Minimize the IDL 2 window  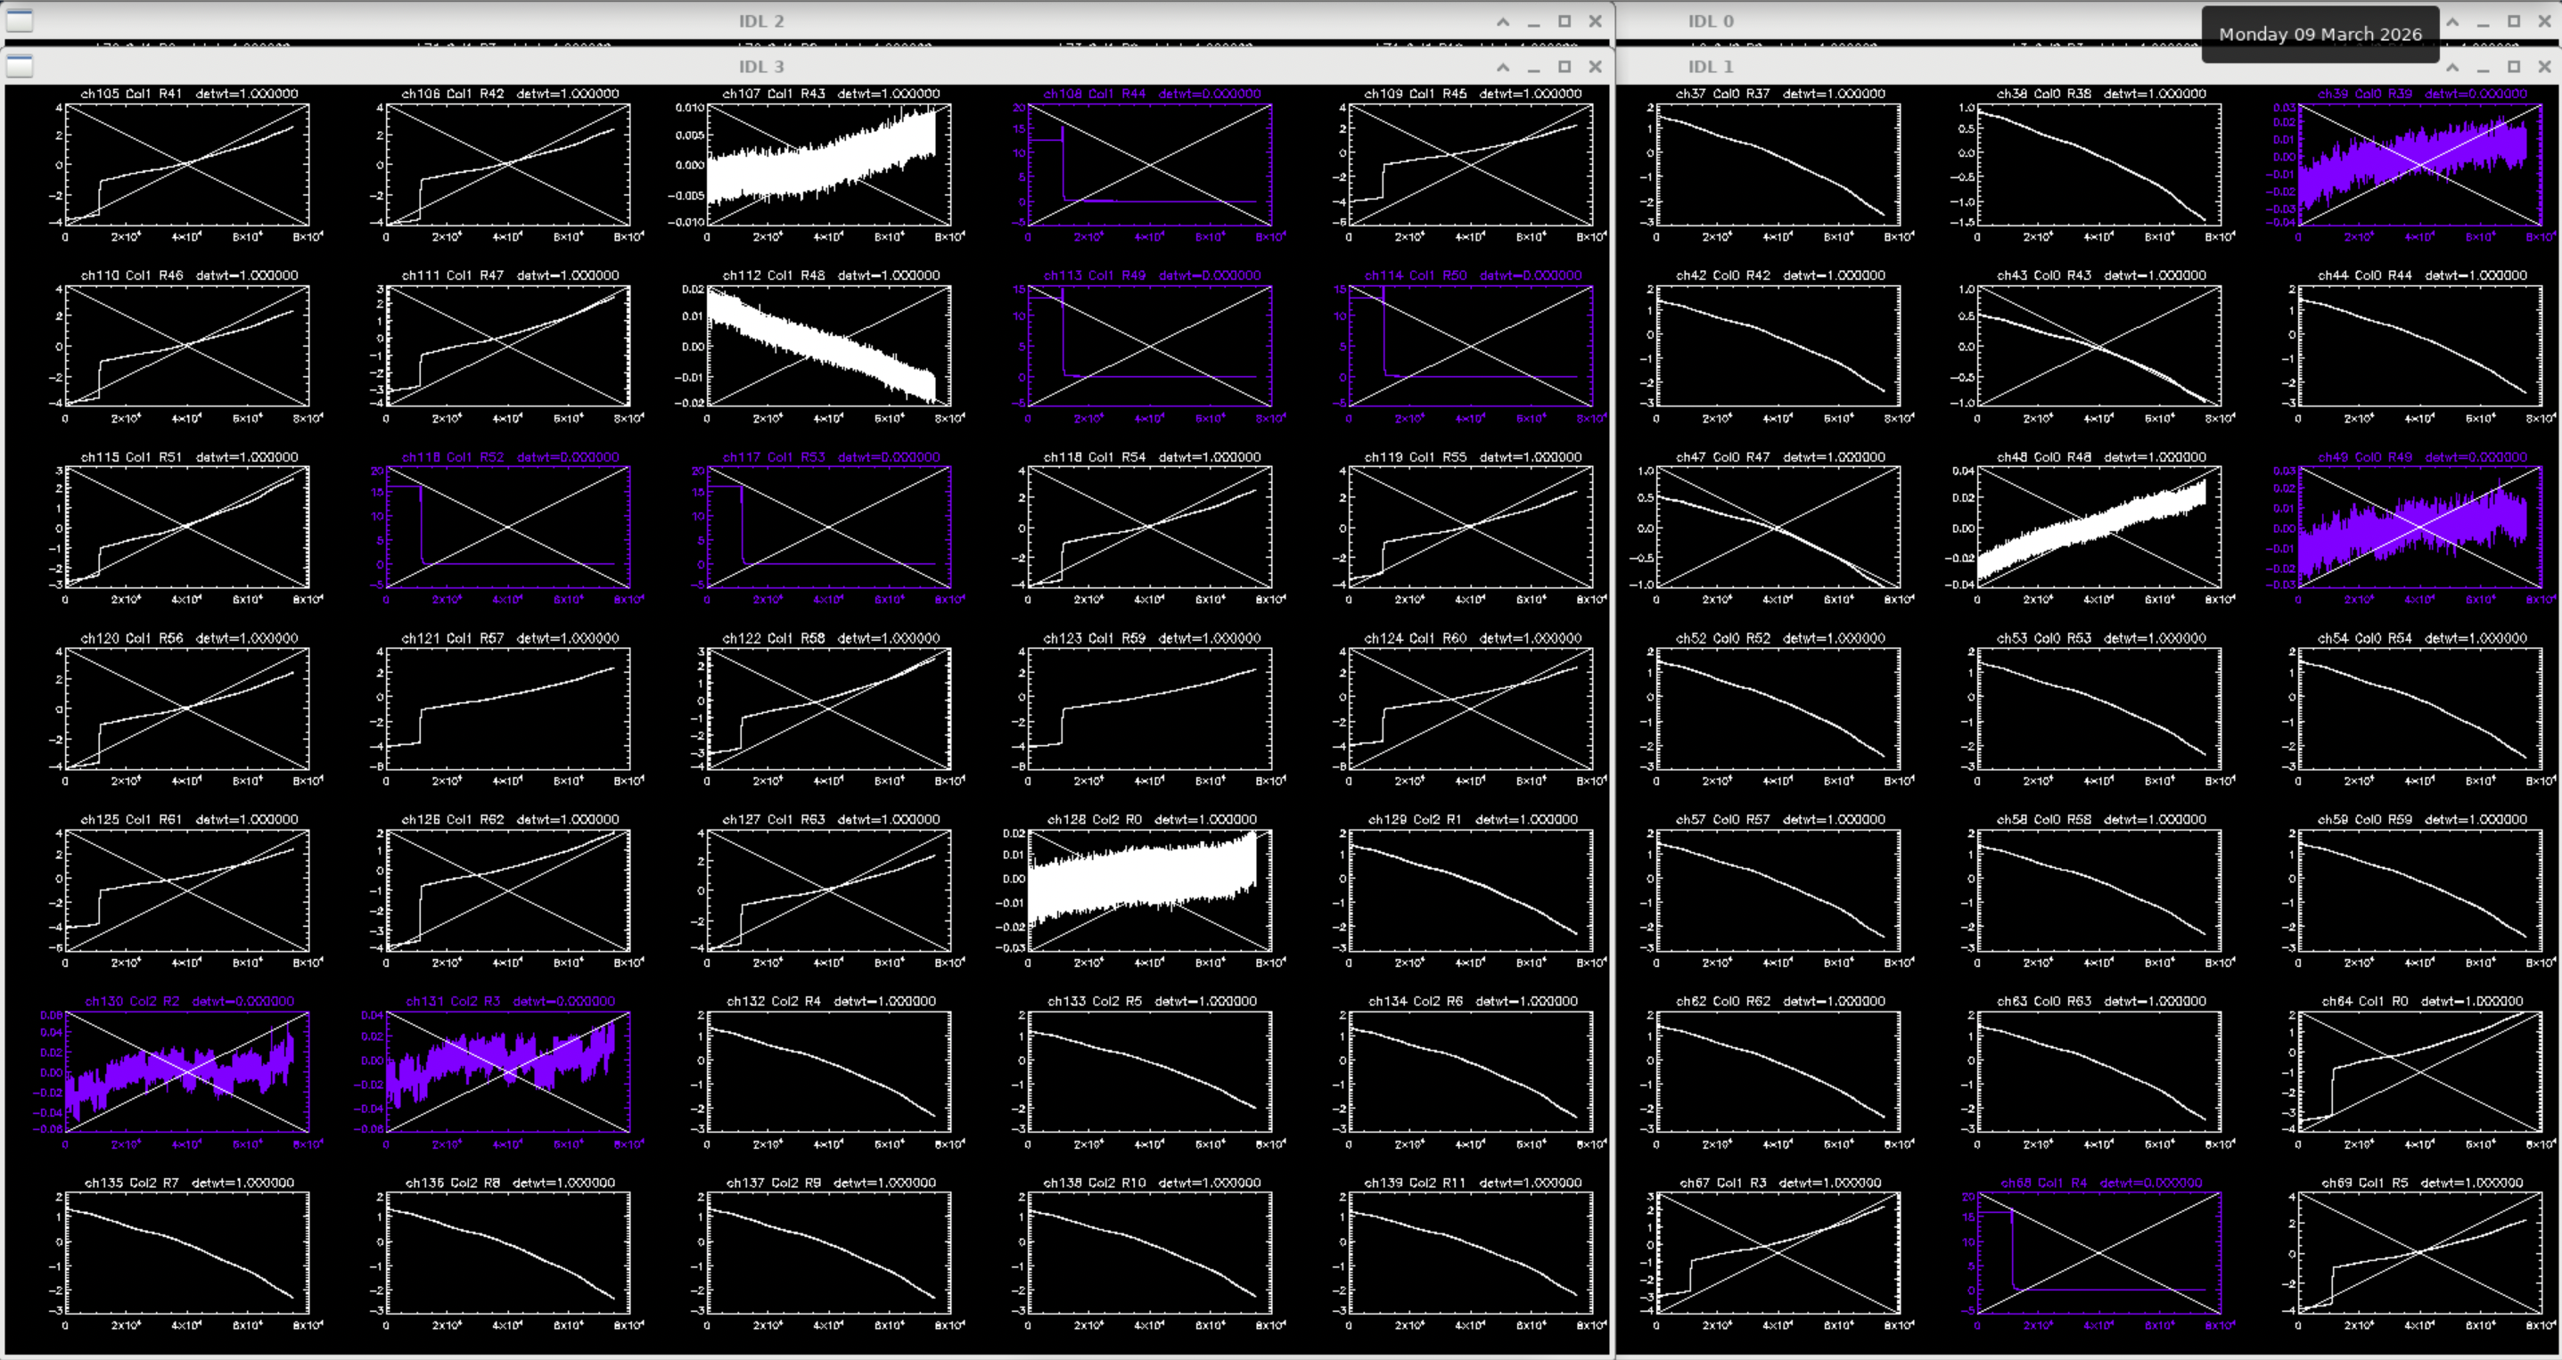click(1533, 20)
